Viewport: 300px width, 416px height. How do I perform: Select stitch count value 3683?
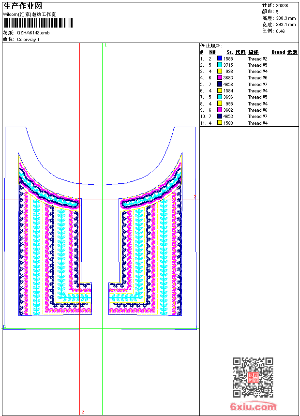228,78
